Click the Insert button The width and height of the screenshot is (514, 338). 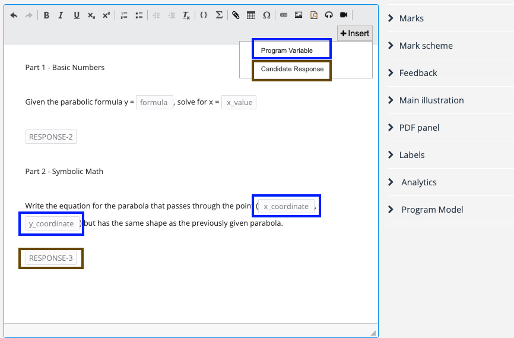(x=355, y=34)
